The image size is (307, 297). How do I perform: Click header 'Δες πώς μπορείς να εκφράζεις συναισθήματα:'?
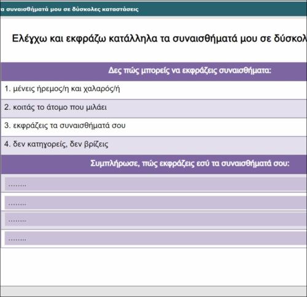[190, 71]
